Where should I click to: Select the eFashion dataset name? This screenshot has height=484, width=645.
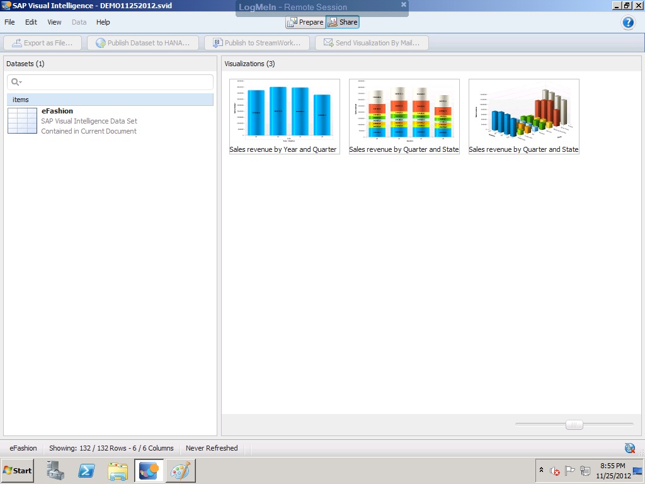(57, 111)
